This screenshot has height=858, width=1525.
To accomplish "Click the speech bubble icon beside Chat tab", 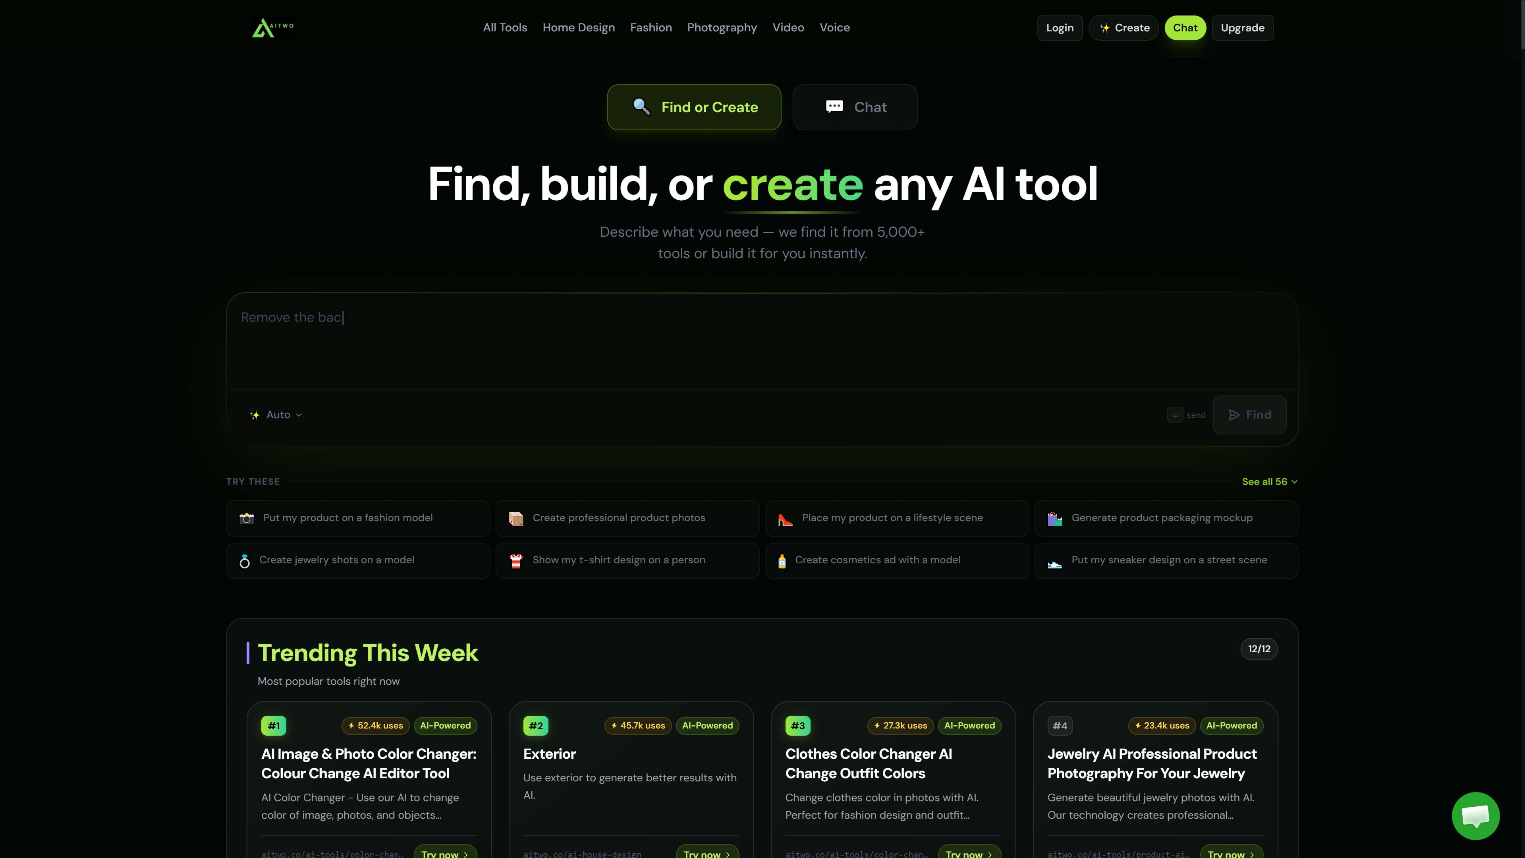I will coord(834,106).
